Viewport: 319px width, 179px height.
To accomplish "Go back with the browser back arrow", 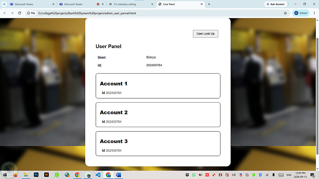I will [5, 13].
